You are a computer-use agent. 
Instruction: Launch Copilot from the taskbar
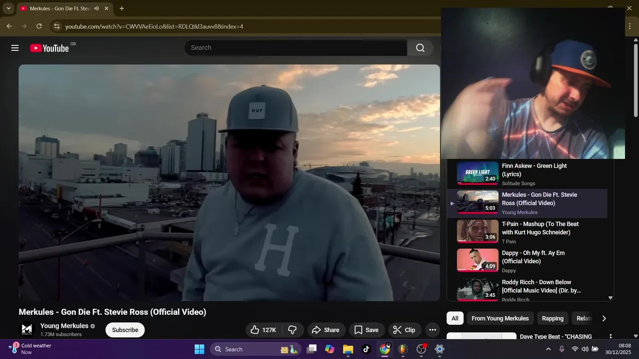point(329,349)
